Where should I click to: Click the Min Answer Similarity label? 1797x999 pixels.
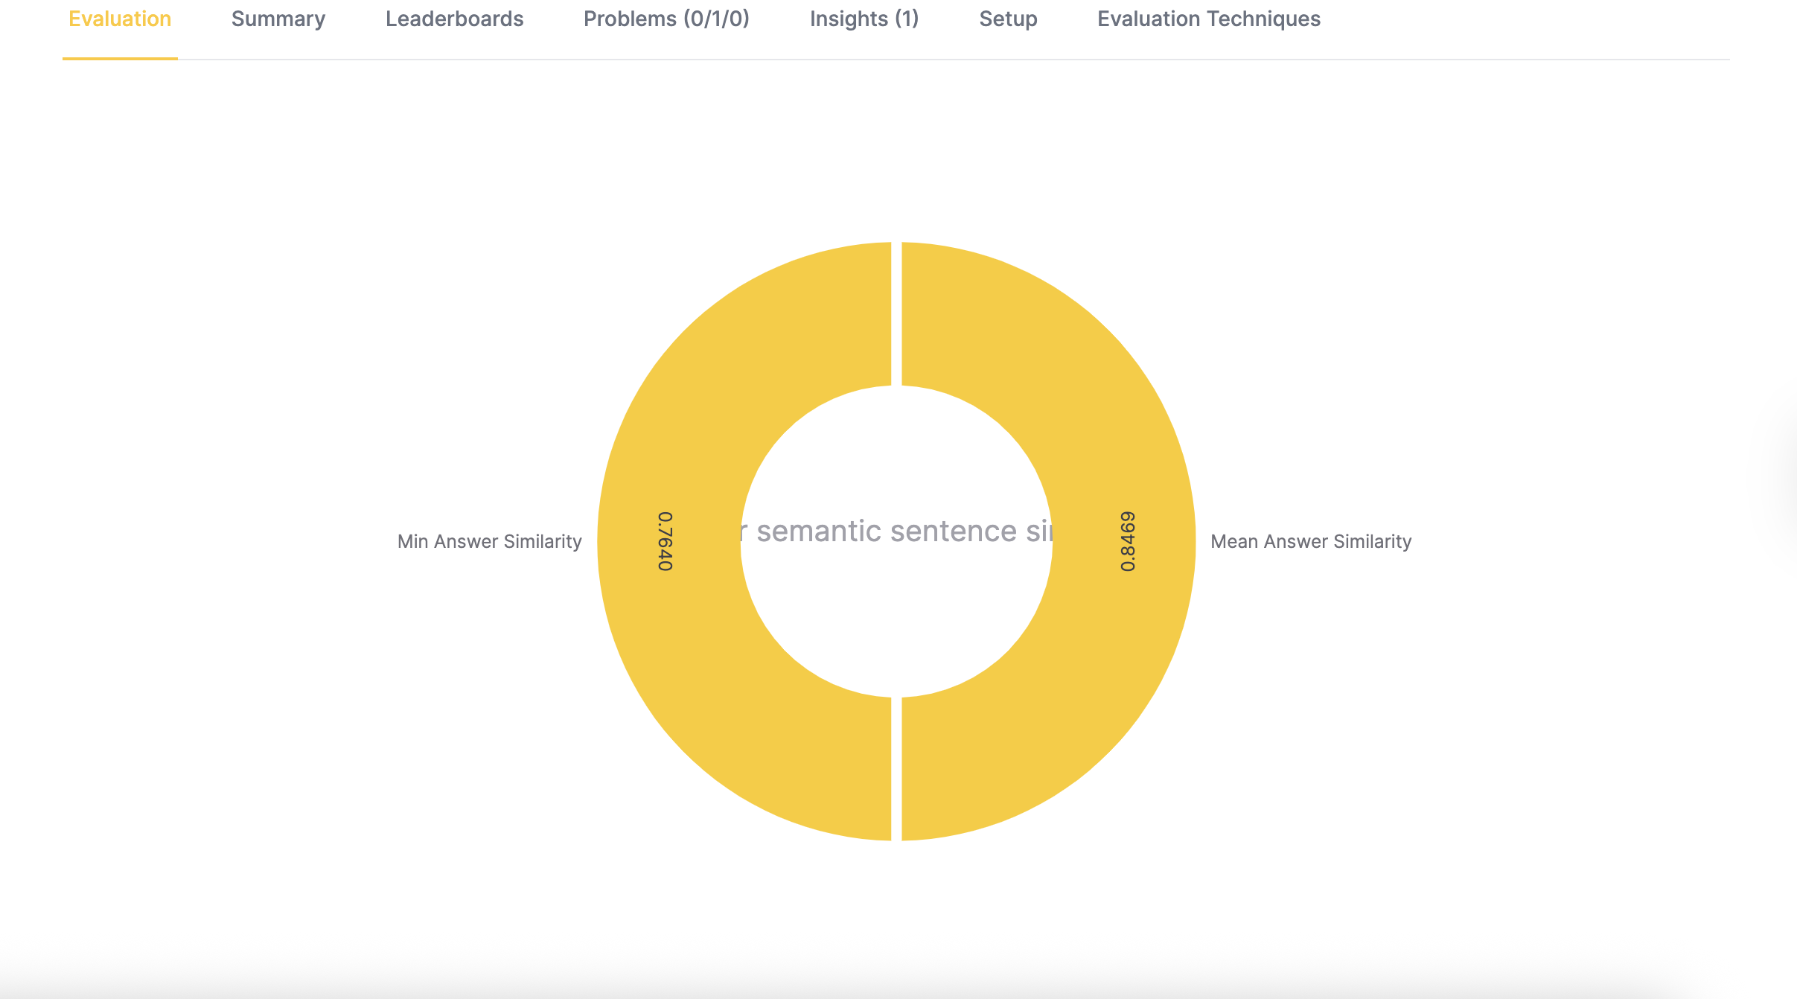(x=489, y=541)
